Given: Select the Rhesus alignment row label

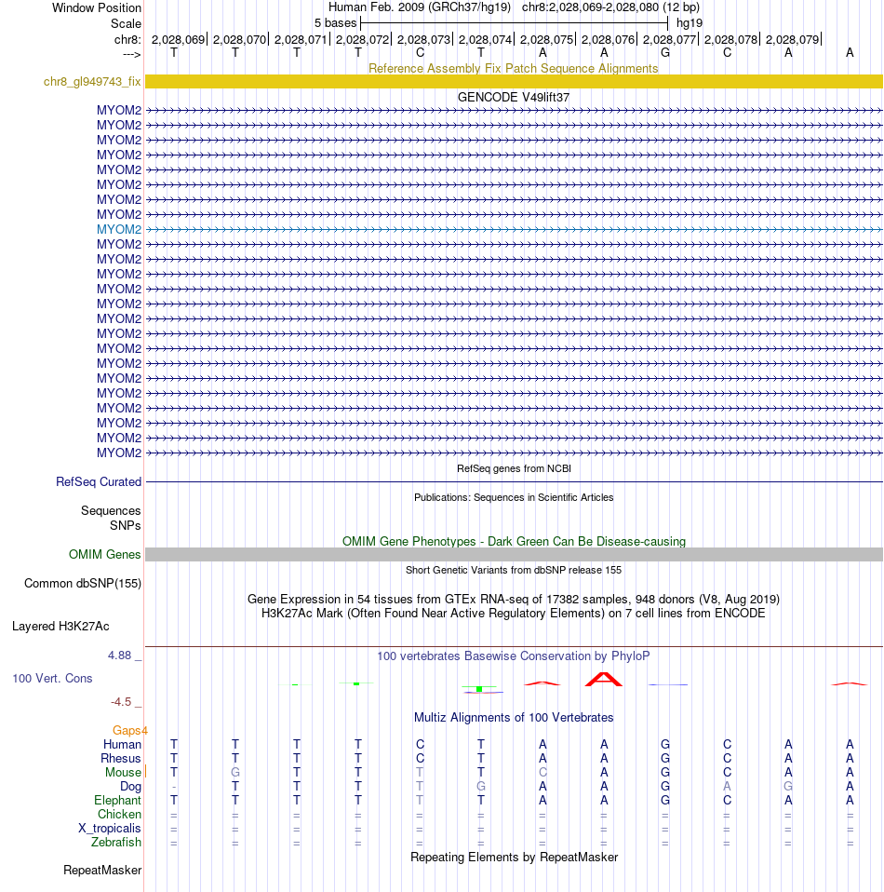Looking at the screenshot, I should tap(121, 758).
